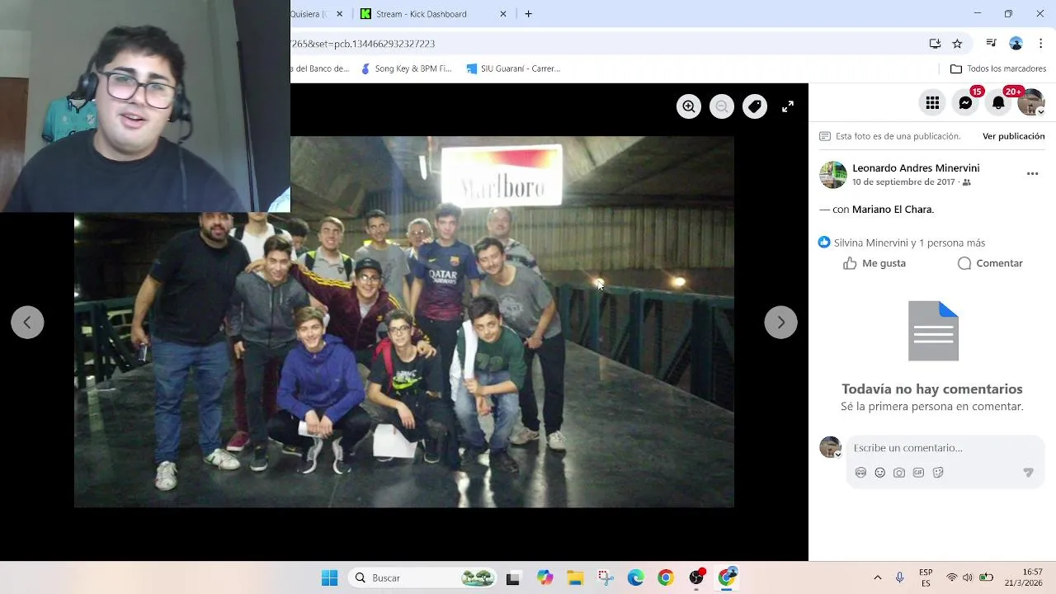Close the Quisiera tab
1056x594 pixels.
tap(339, 14)
